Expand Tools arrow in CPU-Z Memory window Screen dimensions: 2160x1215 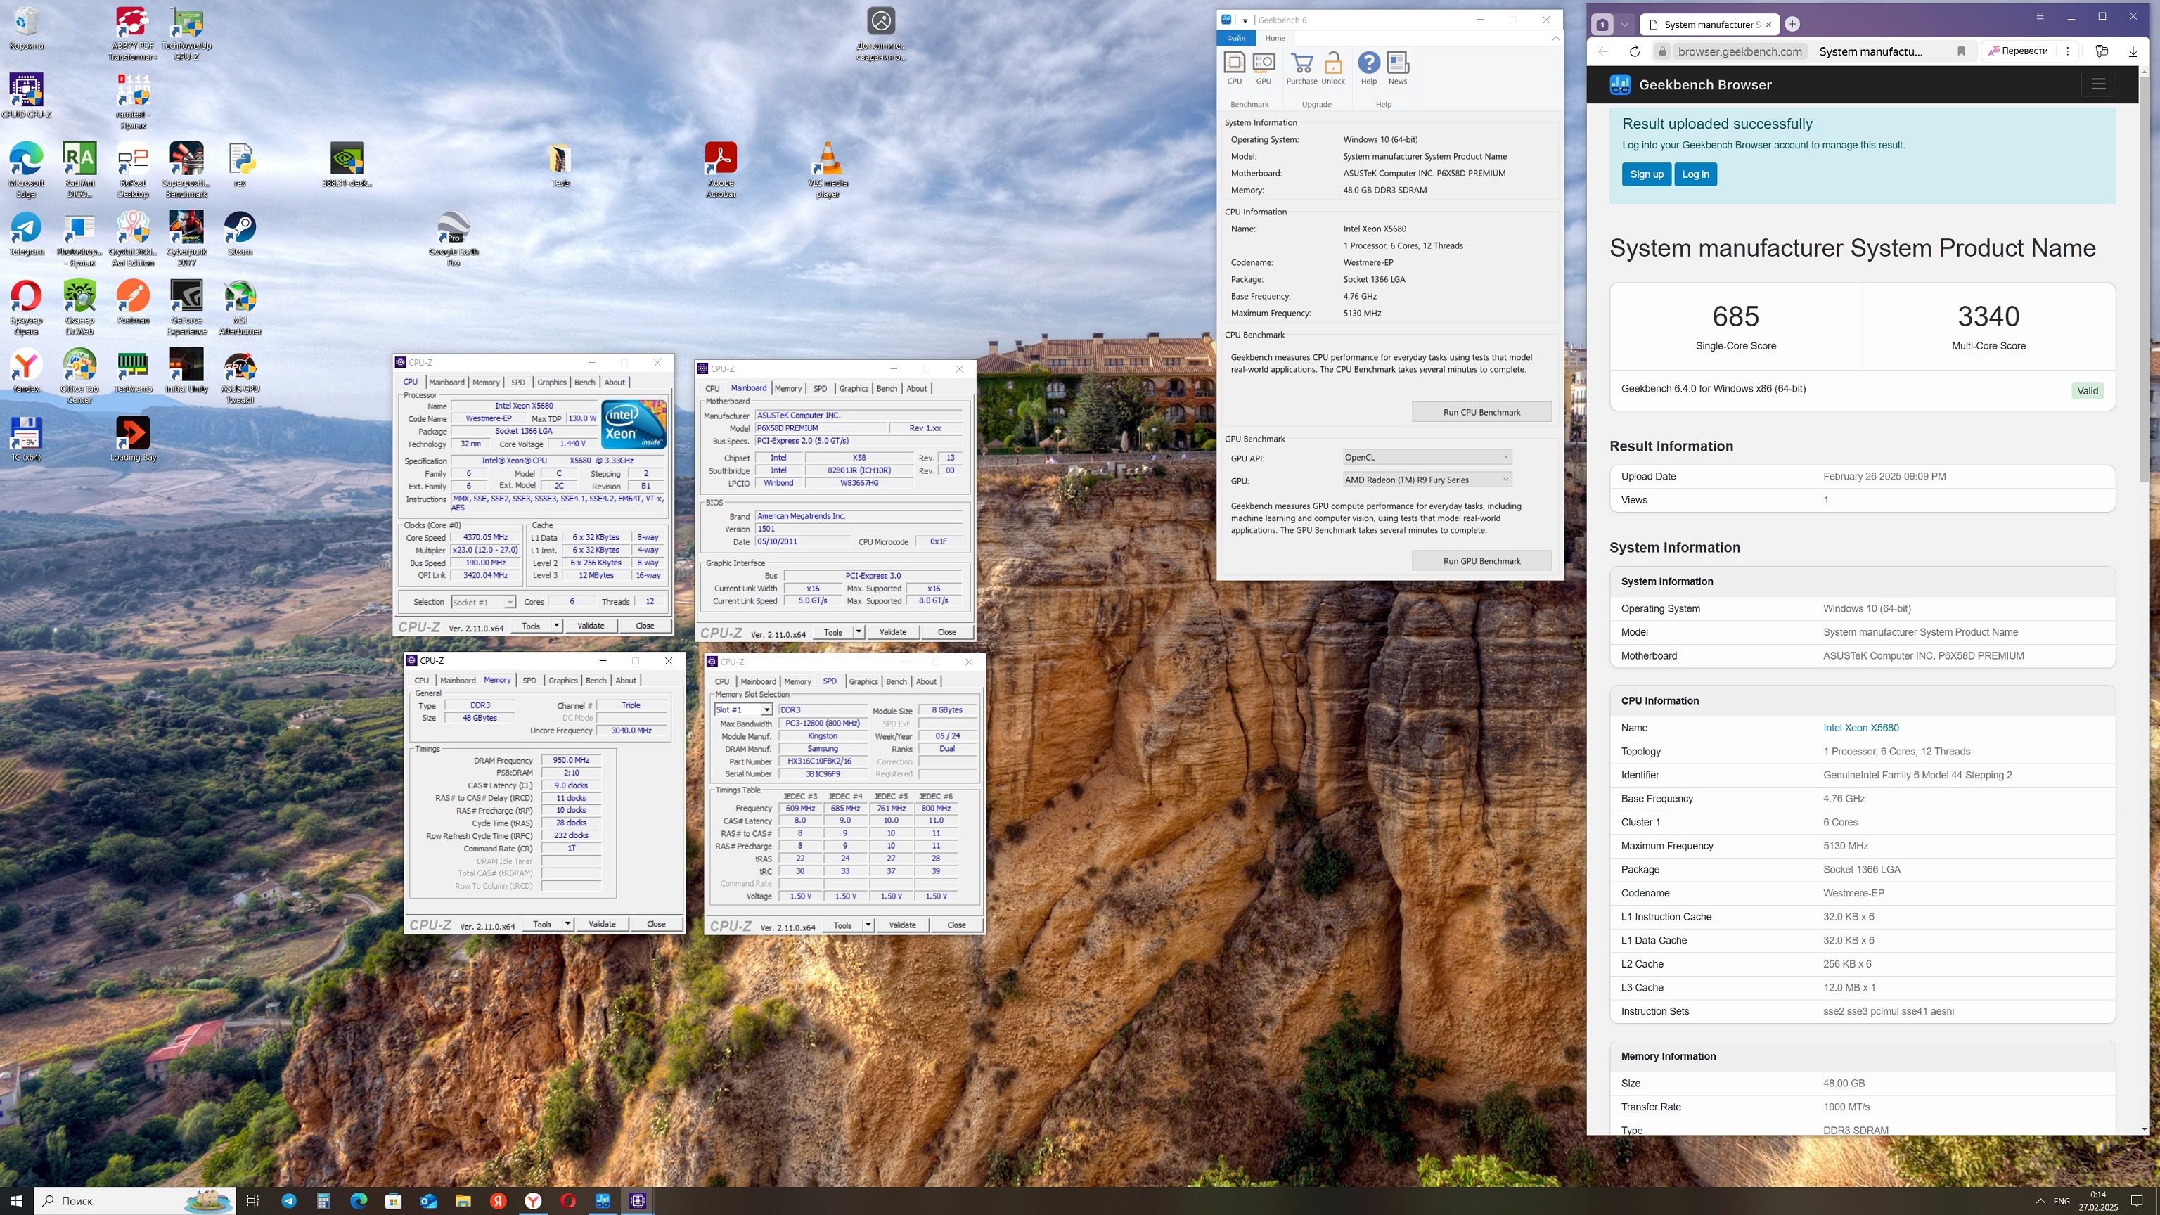point(567,924)
